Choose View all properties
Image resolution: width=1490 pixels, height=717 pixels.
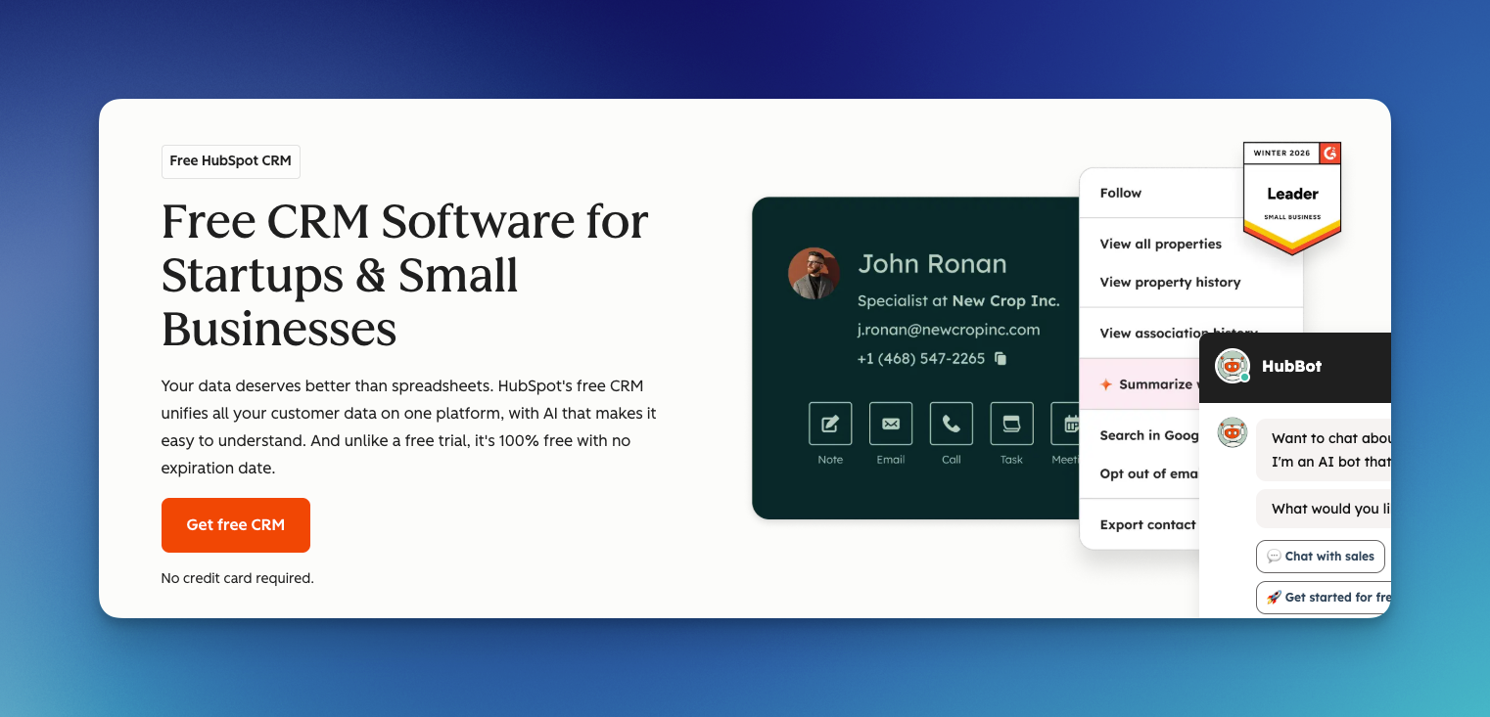point(1161,244)
